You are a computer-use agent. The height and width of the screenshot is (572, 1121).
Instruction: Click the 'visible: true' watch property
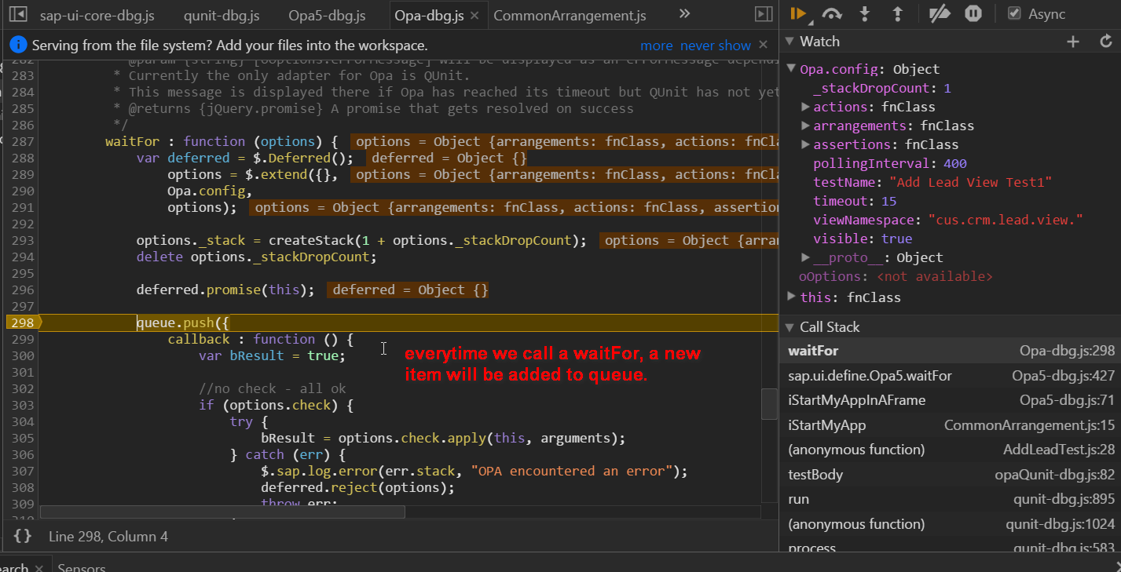(863, 239)
